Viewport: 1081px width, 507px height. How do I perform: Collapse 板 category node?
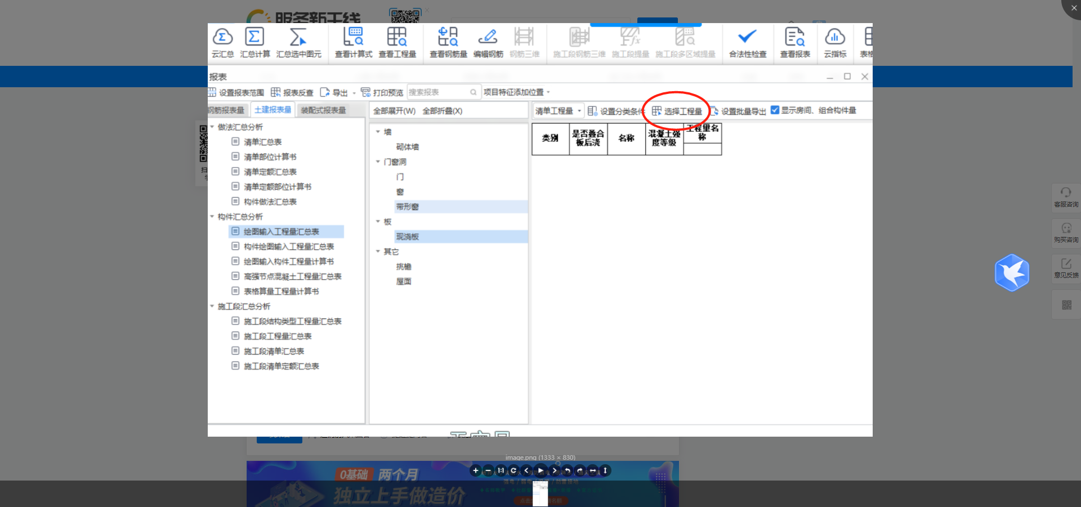(378, 222)
